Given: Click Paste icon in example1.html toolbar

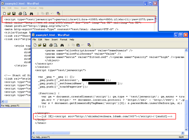Looking at the screenshot, I should coord(78,45).
